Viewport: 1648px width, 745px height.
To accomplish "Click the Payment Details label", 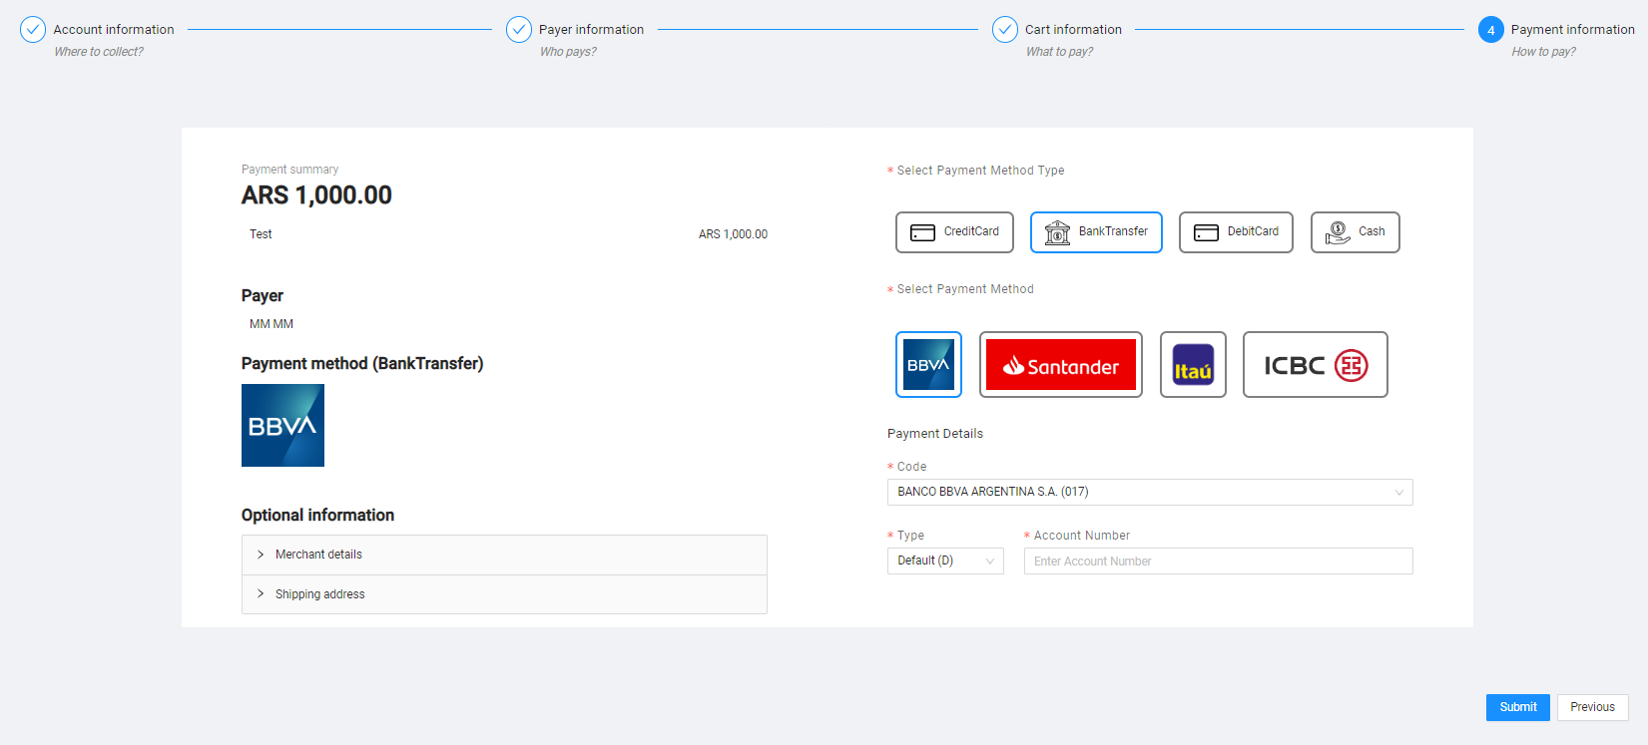I will 935,434.
